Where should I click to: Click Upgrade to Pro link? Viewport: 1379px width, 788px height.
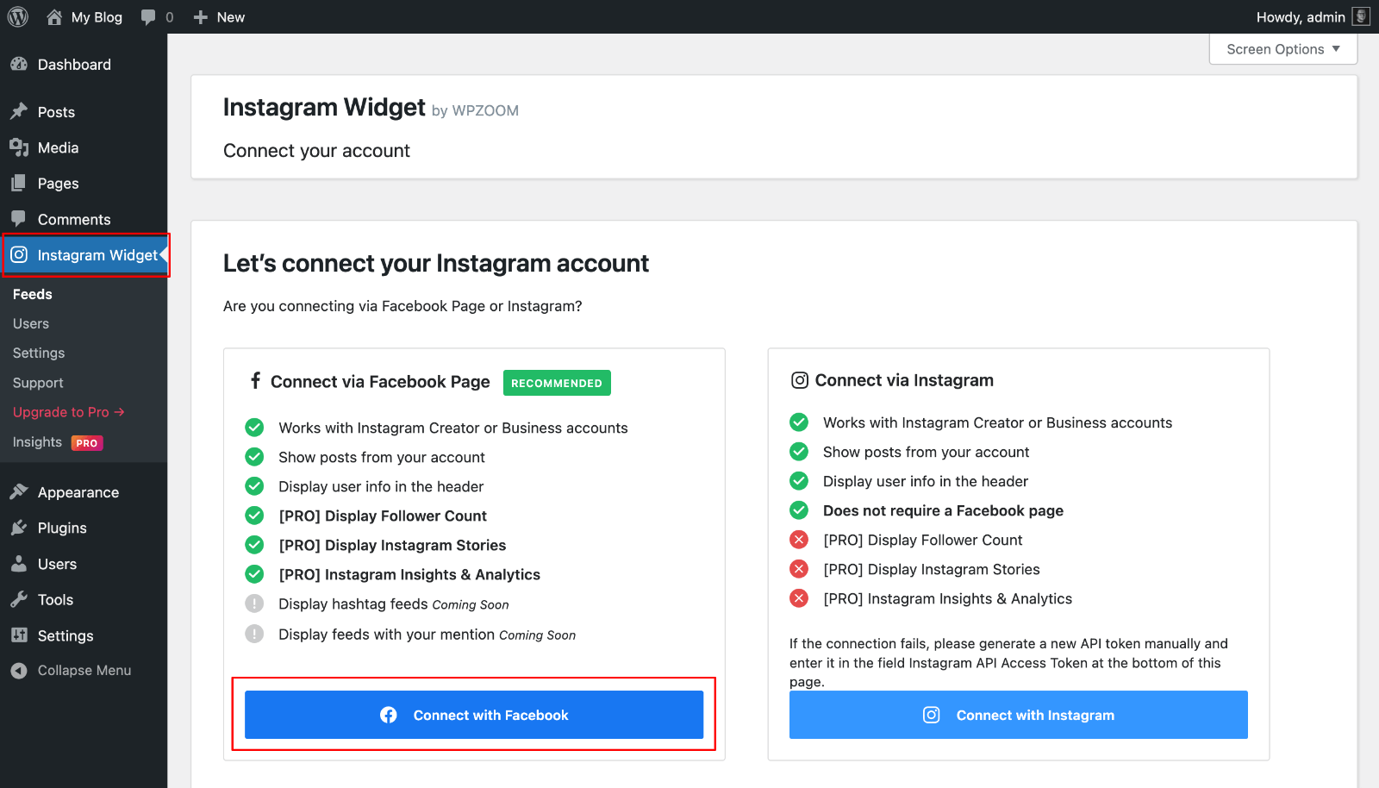(x=69, y=412)
